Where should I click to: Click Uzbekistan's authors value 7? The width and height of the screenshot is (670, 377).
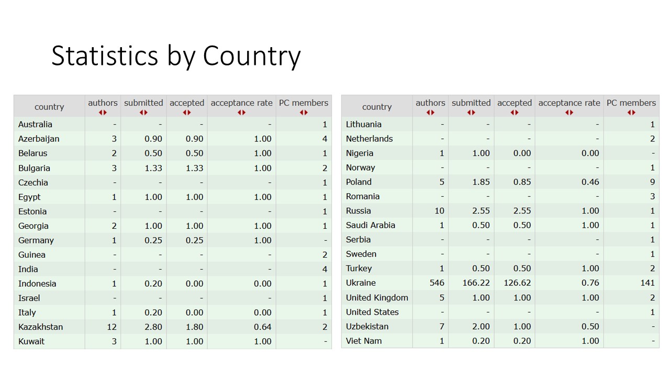(x=442, y=326)
